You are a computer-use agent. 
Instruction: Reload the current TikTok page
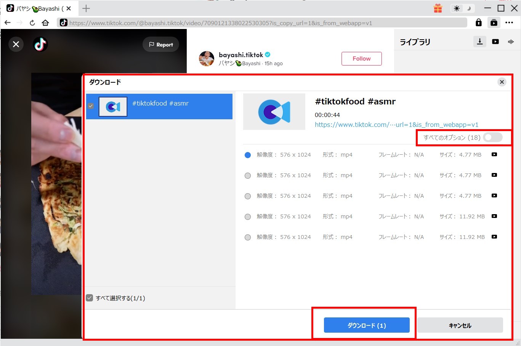(x=32, y=22)
